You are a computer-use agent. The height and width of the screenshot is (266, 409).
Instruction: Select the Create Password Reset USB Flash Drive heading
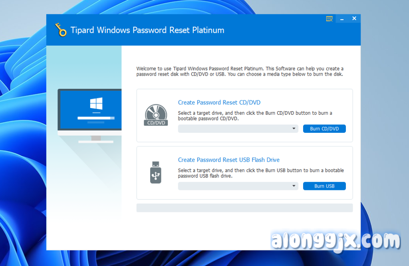coord(228,160)
